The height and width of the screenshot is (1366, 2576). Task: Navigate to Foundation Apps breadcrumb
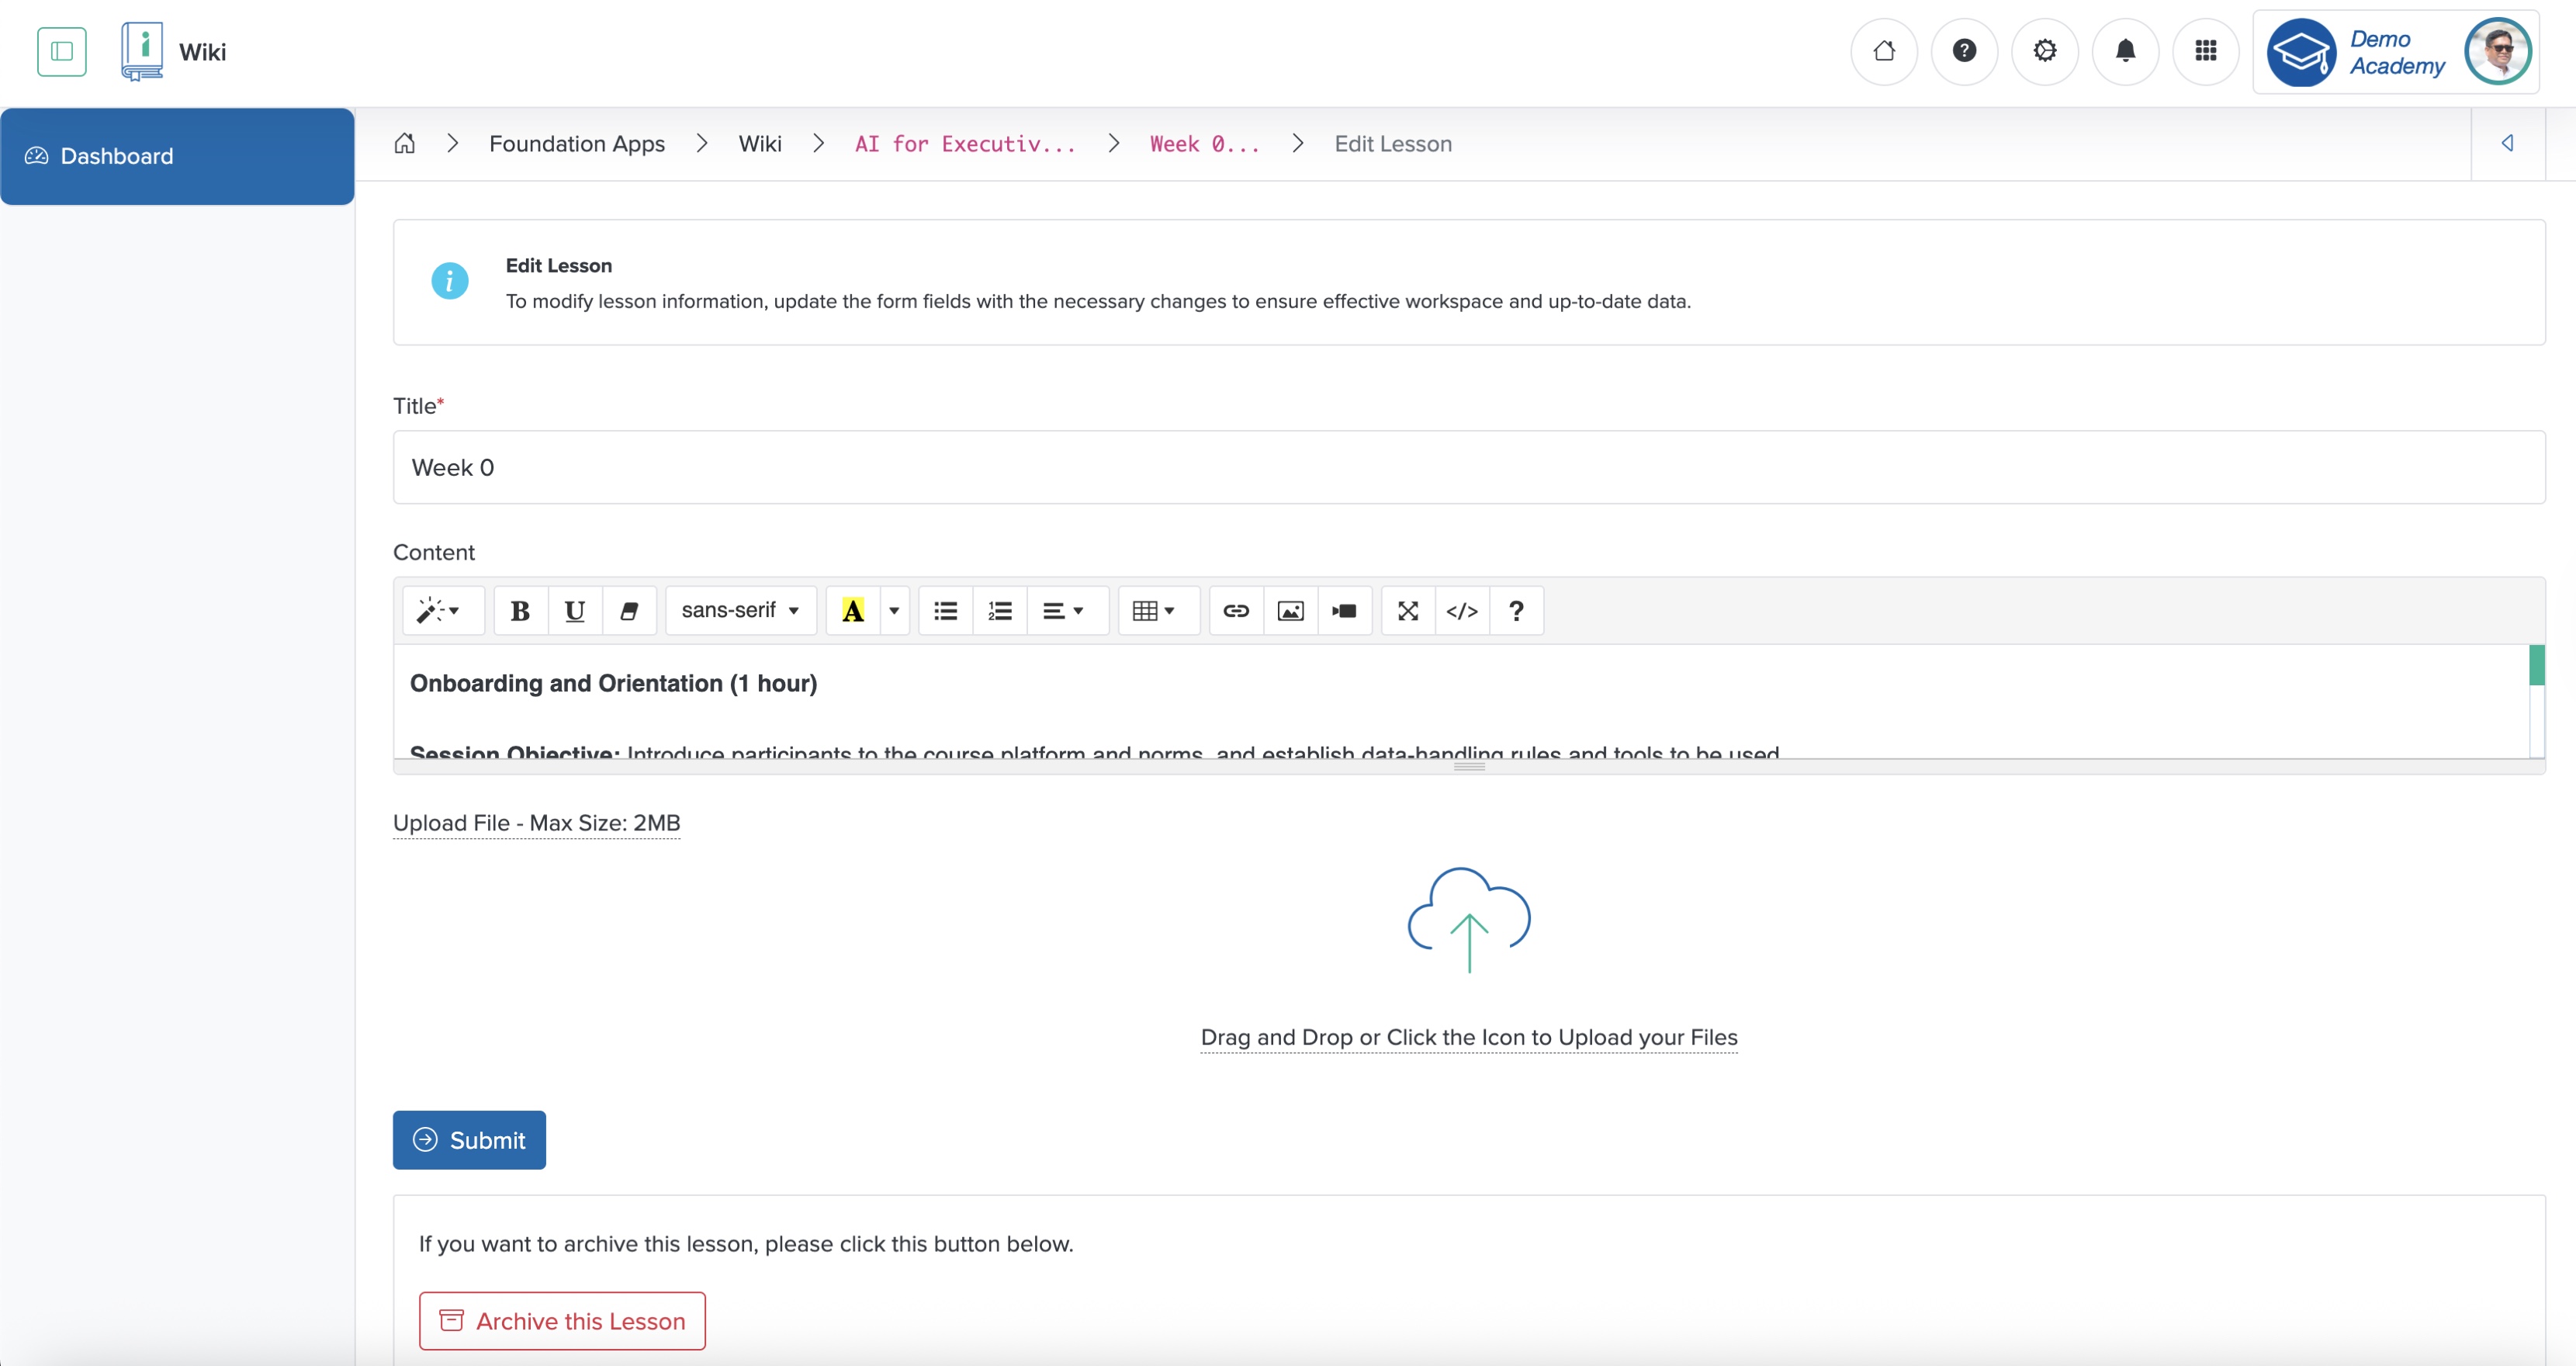[x=576, y=143]
